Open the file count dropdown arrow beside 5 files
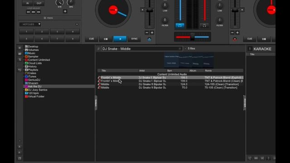 (x=185, y=48)
